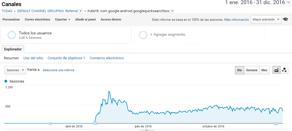
Task: Click annotation marker near end of December
Action: 276,123
